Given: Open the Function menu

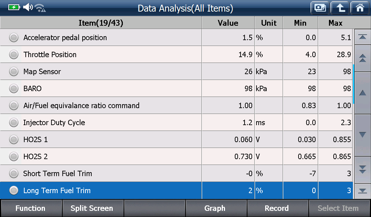Looking at the screenshot, I should coord(31,208).
